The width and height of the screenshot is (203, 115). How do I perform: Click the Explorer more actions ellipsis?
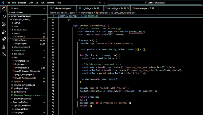(44, 8)
